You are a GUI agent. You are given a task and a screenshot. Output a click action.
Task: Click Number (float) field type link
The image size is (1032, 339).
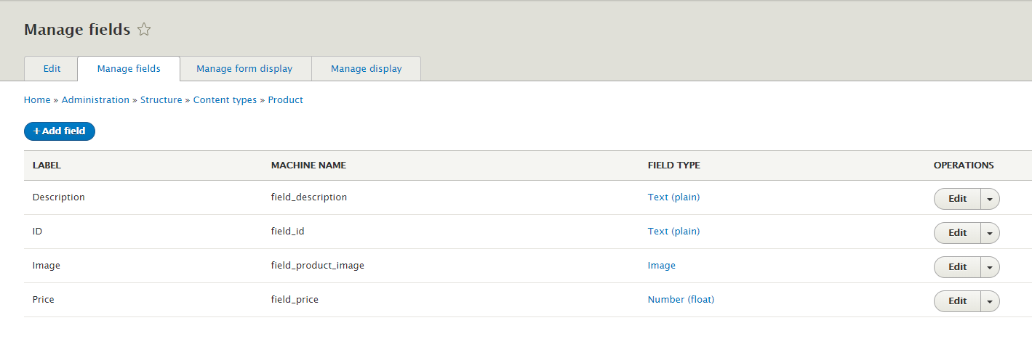pos(681,299)
